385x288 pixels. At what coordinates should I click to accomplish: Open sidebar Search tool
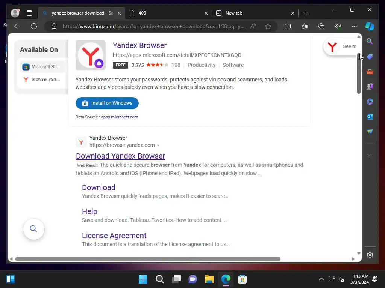click(x=370, y=41)
